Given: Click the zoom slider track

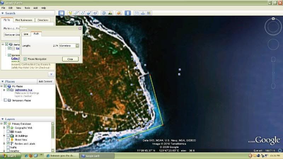Looking at the screenshot, I should click(273, 72).
